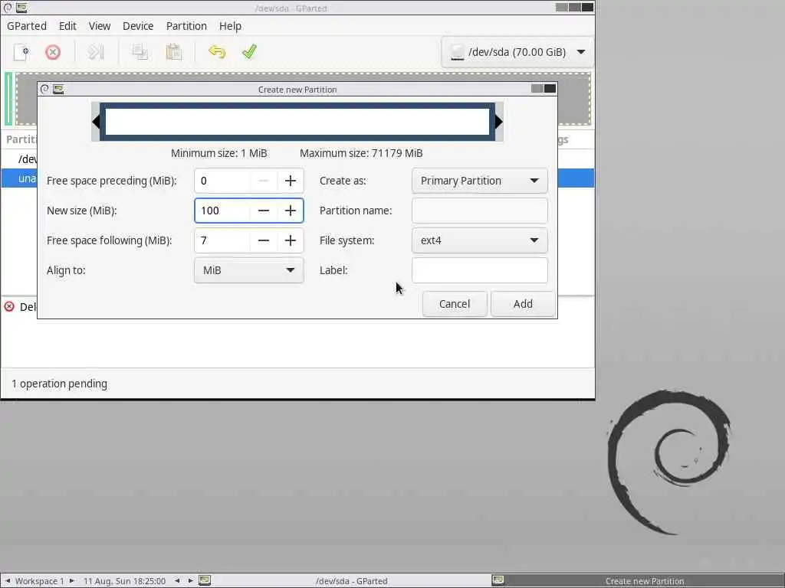Click the GParted app icon in main title bar

point(21,8)
